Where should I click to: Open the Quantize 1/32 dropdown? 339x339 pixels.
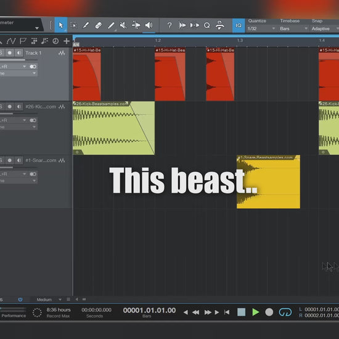point(261,28)
